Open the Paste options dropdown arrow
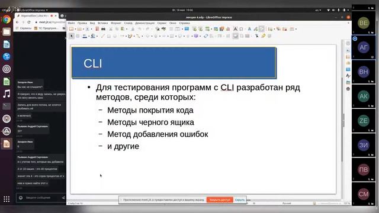 point(126,29)
